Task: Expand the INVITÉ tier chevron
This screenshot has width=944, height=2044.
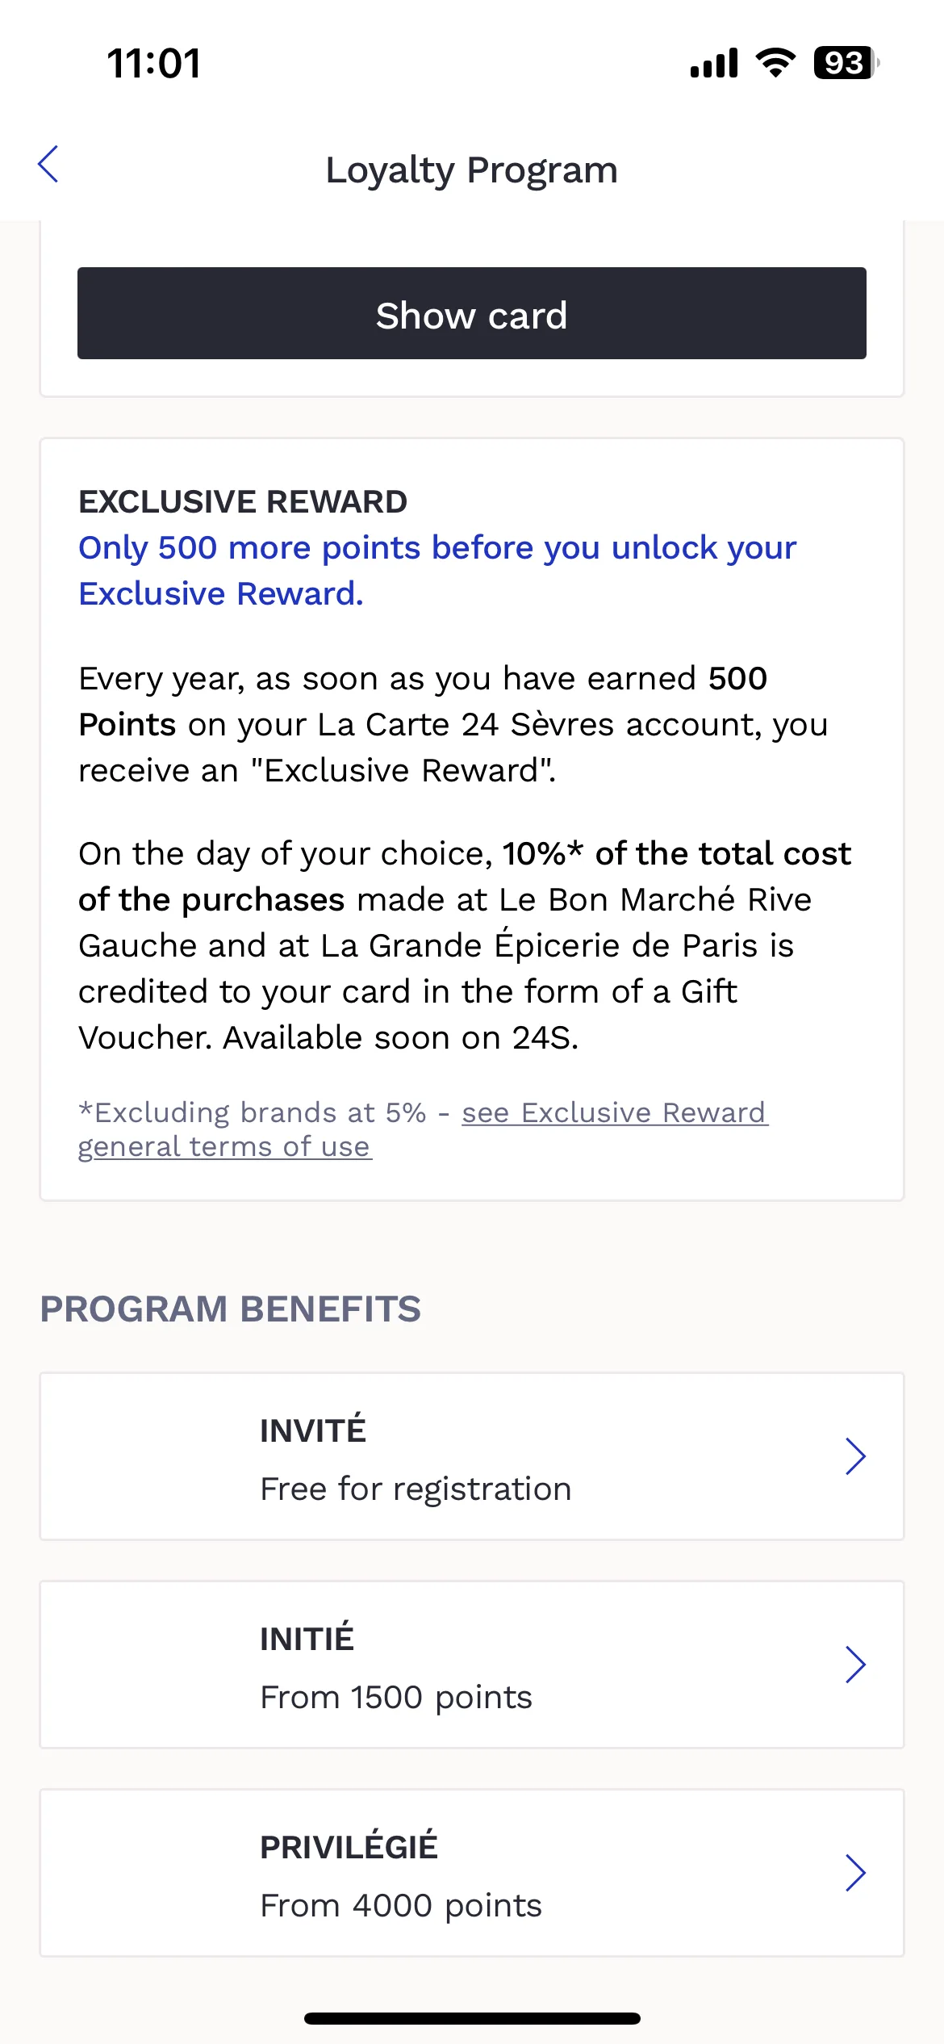Action: click(855, 1456)
